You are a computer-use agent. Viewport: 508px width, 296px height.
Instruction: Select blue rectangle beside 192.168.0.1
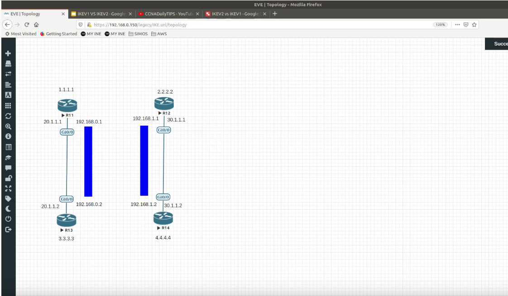click(x=88, y=161)
